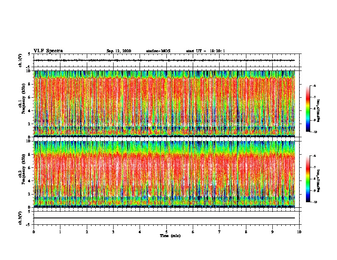The image size is (337, 260).
Task: Click ch.2 colorbar axis label text
Action: click(x=319, y=181)
